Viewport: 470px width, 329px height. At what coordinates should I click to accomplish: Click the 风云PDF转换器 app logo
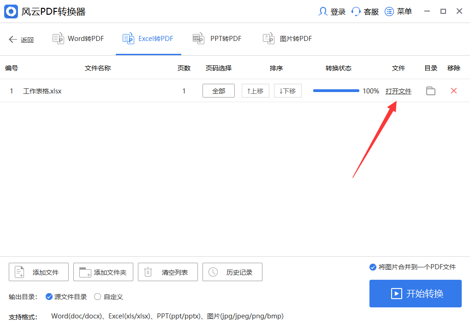[11, 12]
